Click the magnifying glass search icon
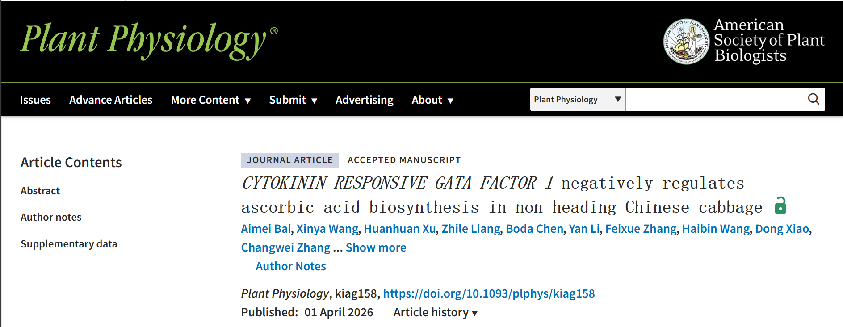 [814, 99]
